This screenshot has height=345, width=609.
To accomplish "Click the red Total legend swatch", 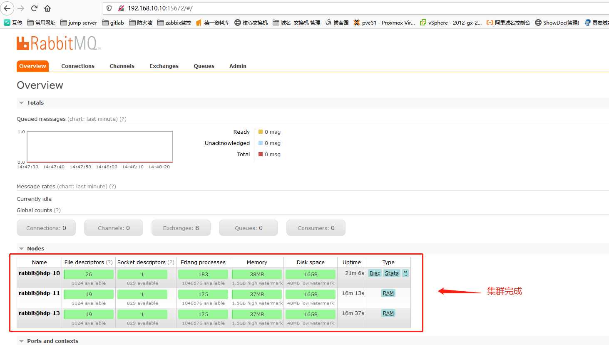I will point(261,154).
